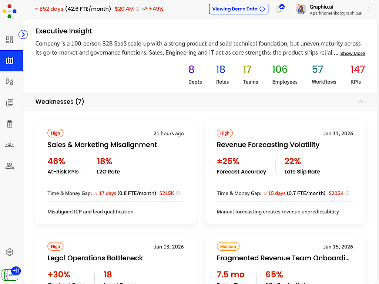The width and height of the screenshot is (379, 284).
Task: Select the teams icon in the sidebar
Action: tap(9, 145)
